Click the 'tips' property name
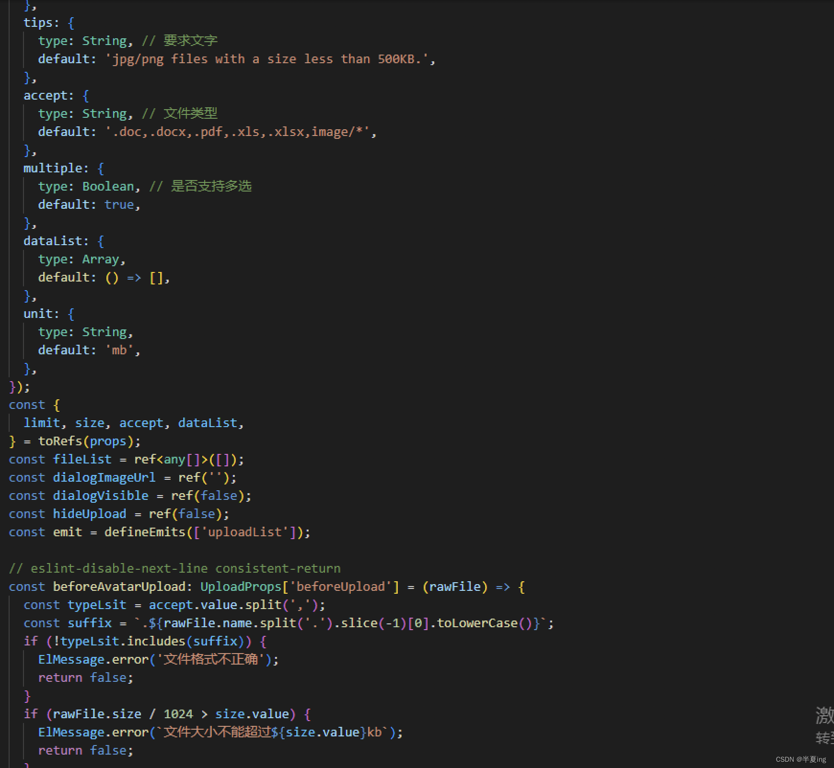 (x=38, y=23)
